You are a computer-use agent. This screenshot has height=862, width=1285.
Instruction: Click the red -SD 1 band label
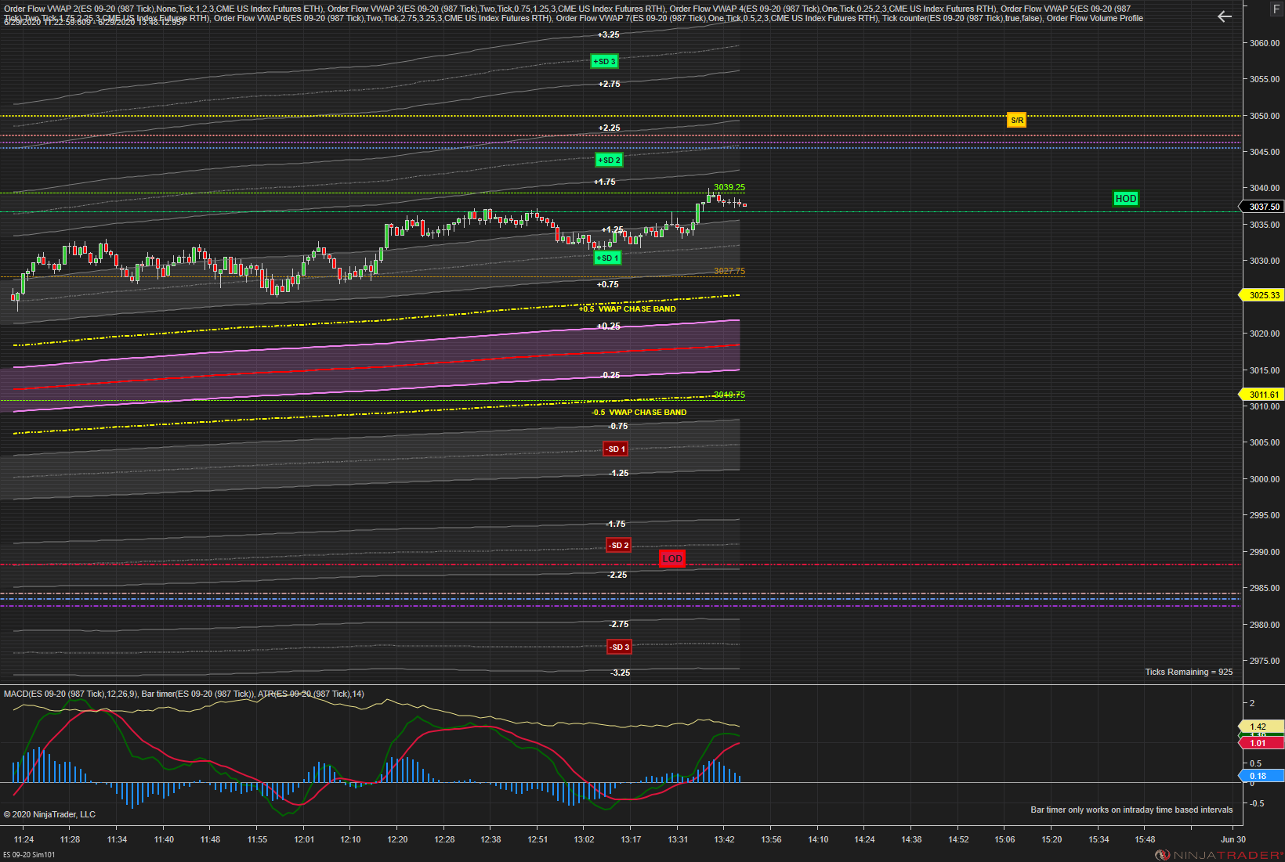pos(616,449)
